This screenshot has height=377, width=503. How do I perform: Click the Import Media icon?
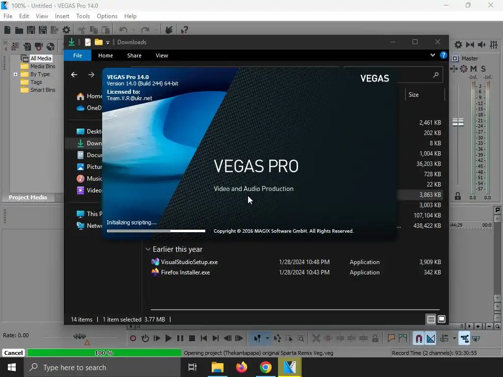click(27, 47)
